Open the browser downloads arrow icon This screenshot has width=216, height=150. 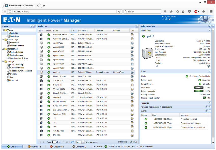click(165, 12)
